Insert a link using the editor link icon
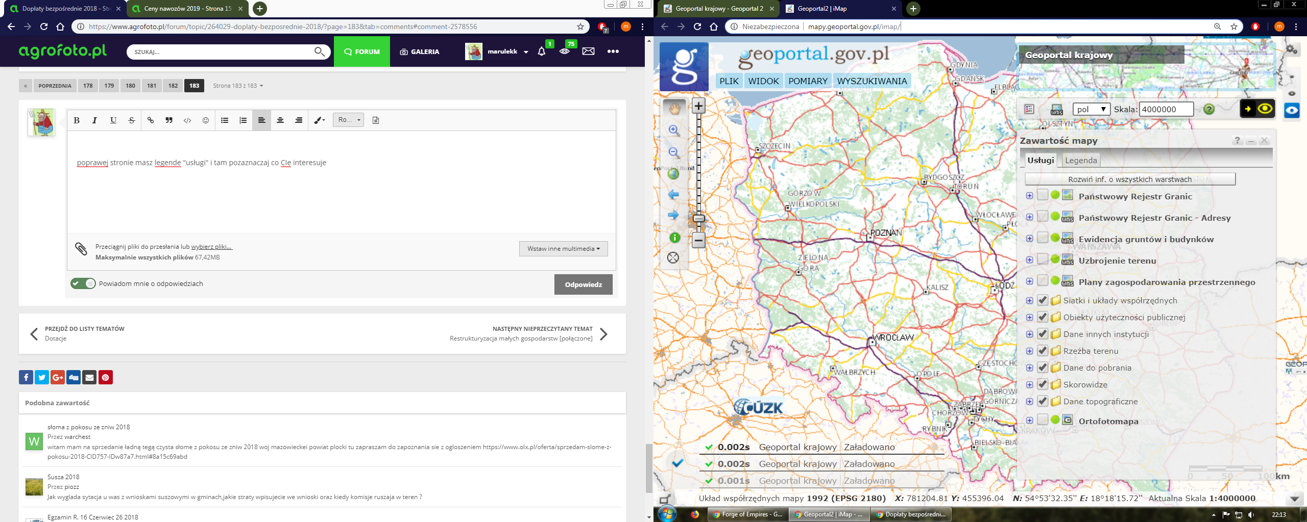The width and height of the screenshot is (1307, 522). pos(150,120)
